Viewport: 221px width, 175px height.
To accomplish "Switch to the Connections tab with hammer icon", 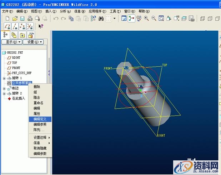I will (31, 35).
